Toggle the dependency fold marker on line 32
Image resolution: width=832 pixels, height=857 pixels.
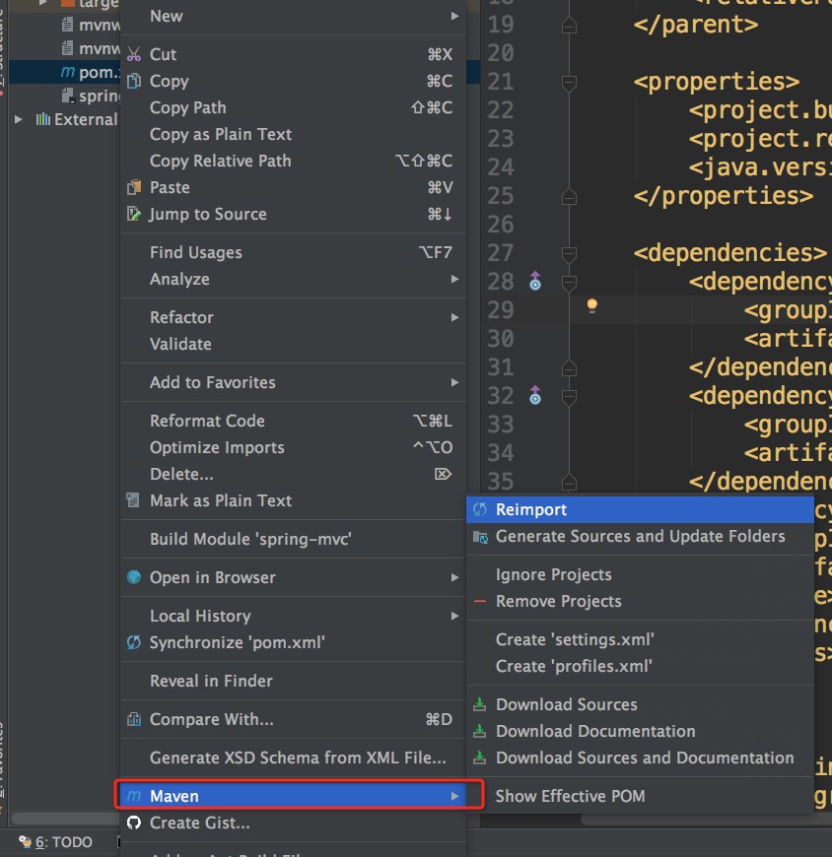point(569,396)
